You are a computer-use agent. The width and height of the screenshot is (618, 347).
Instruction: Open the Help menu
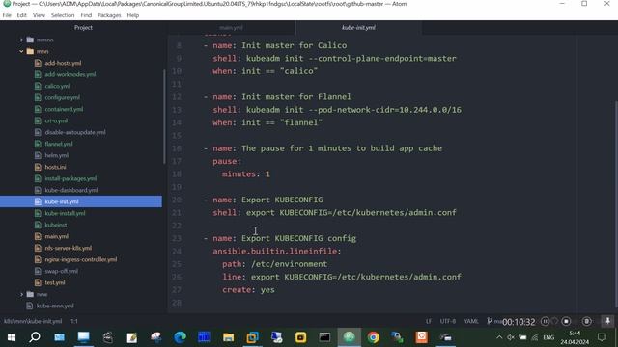133,15
